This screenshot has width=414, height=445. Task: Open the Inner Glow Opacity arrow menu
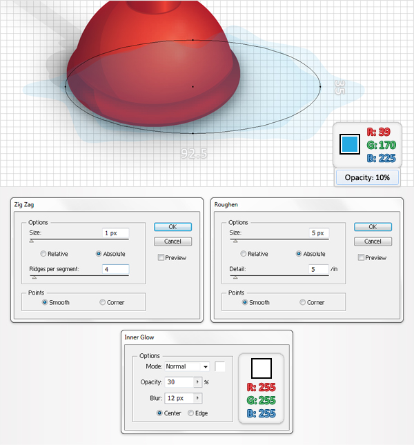point(198,382)
